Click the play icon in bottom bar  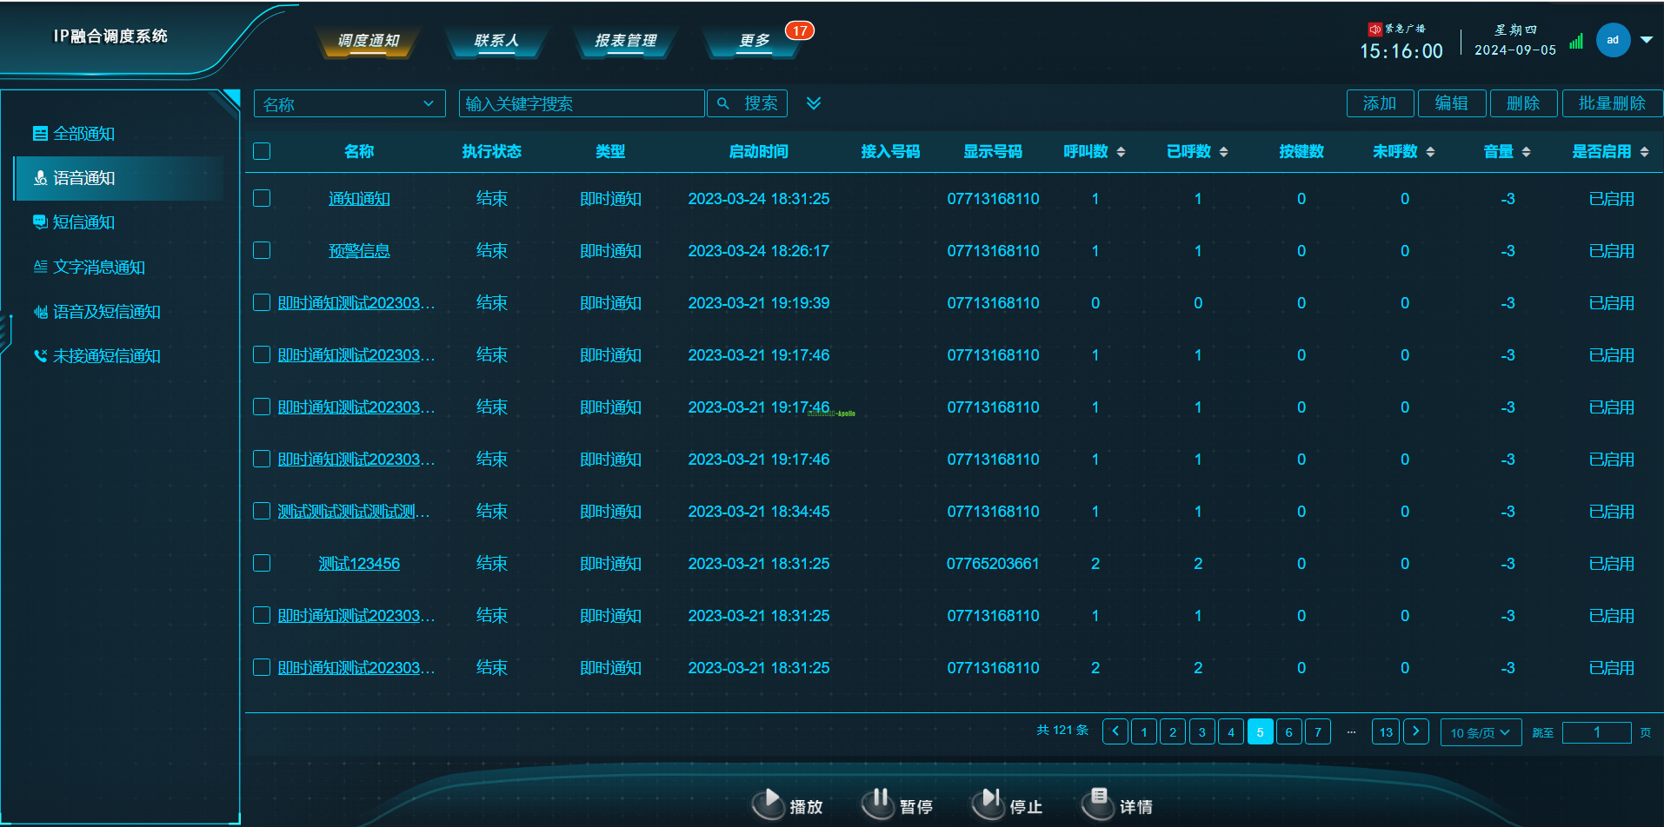769,803
